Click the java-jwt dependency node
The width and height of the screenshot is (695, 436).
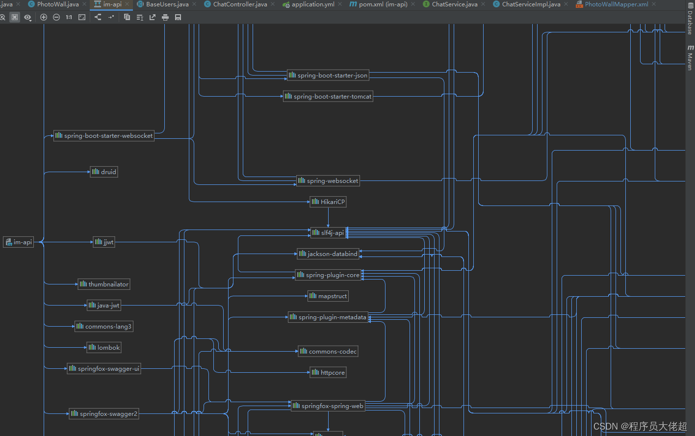click(x=104, y=305)
